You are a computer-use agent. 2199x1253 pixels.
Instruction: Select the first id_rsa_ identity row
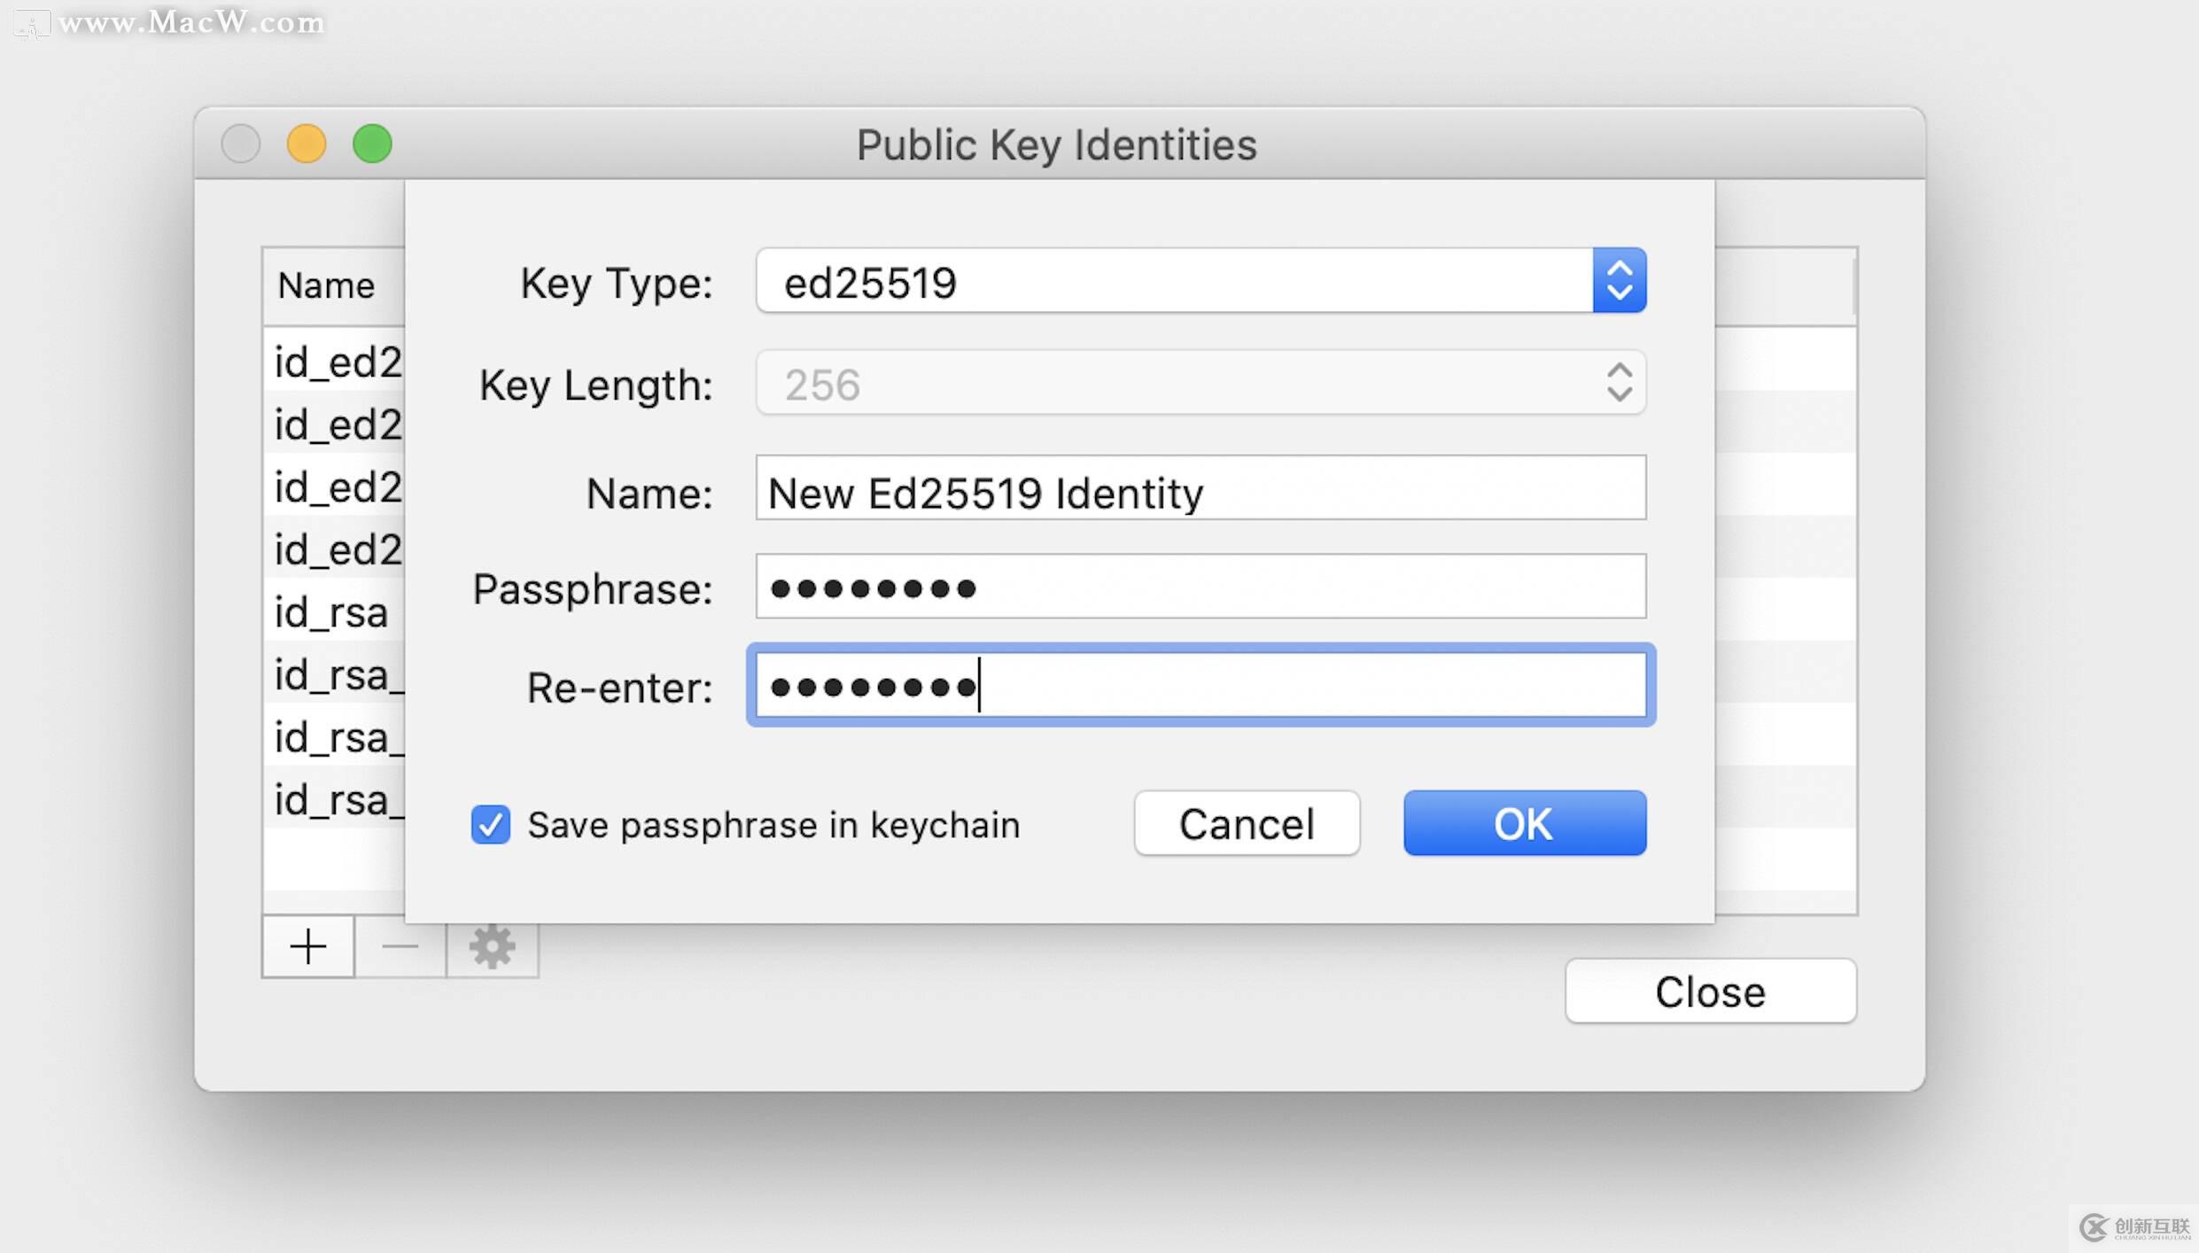(334, 674)
